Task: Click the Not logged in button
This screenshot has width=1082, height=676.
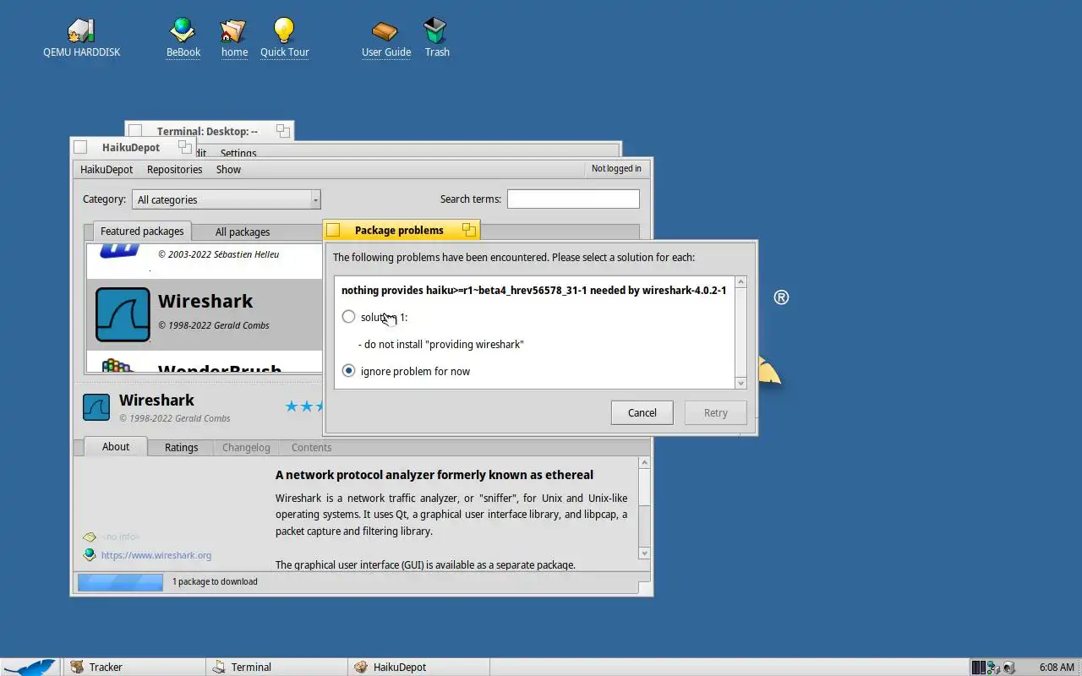Action: tap(616, 169)
